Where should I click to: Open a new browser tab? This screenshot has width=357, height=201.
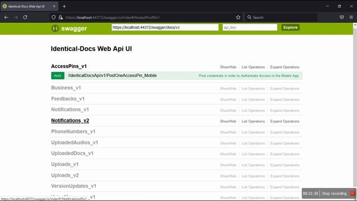click(64, 6)
